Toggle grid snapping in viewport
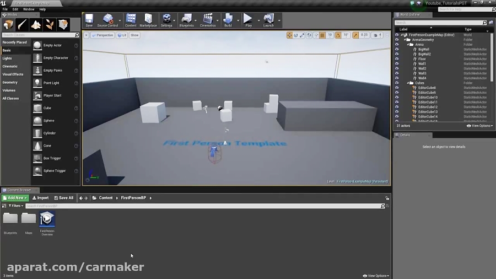 [322, 35]
